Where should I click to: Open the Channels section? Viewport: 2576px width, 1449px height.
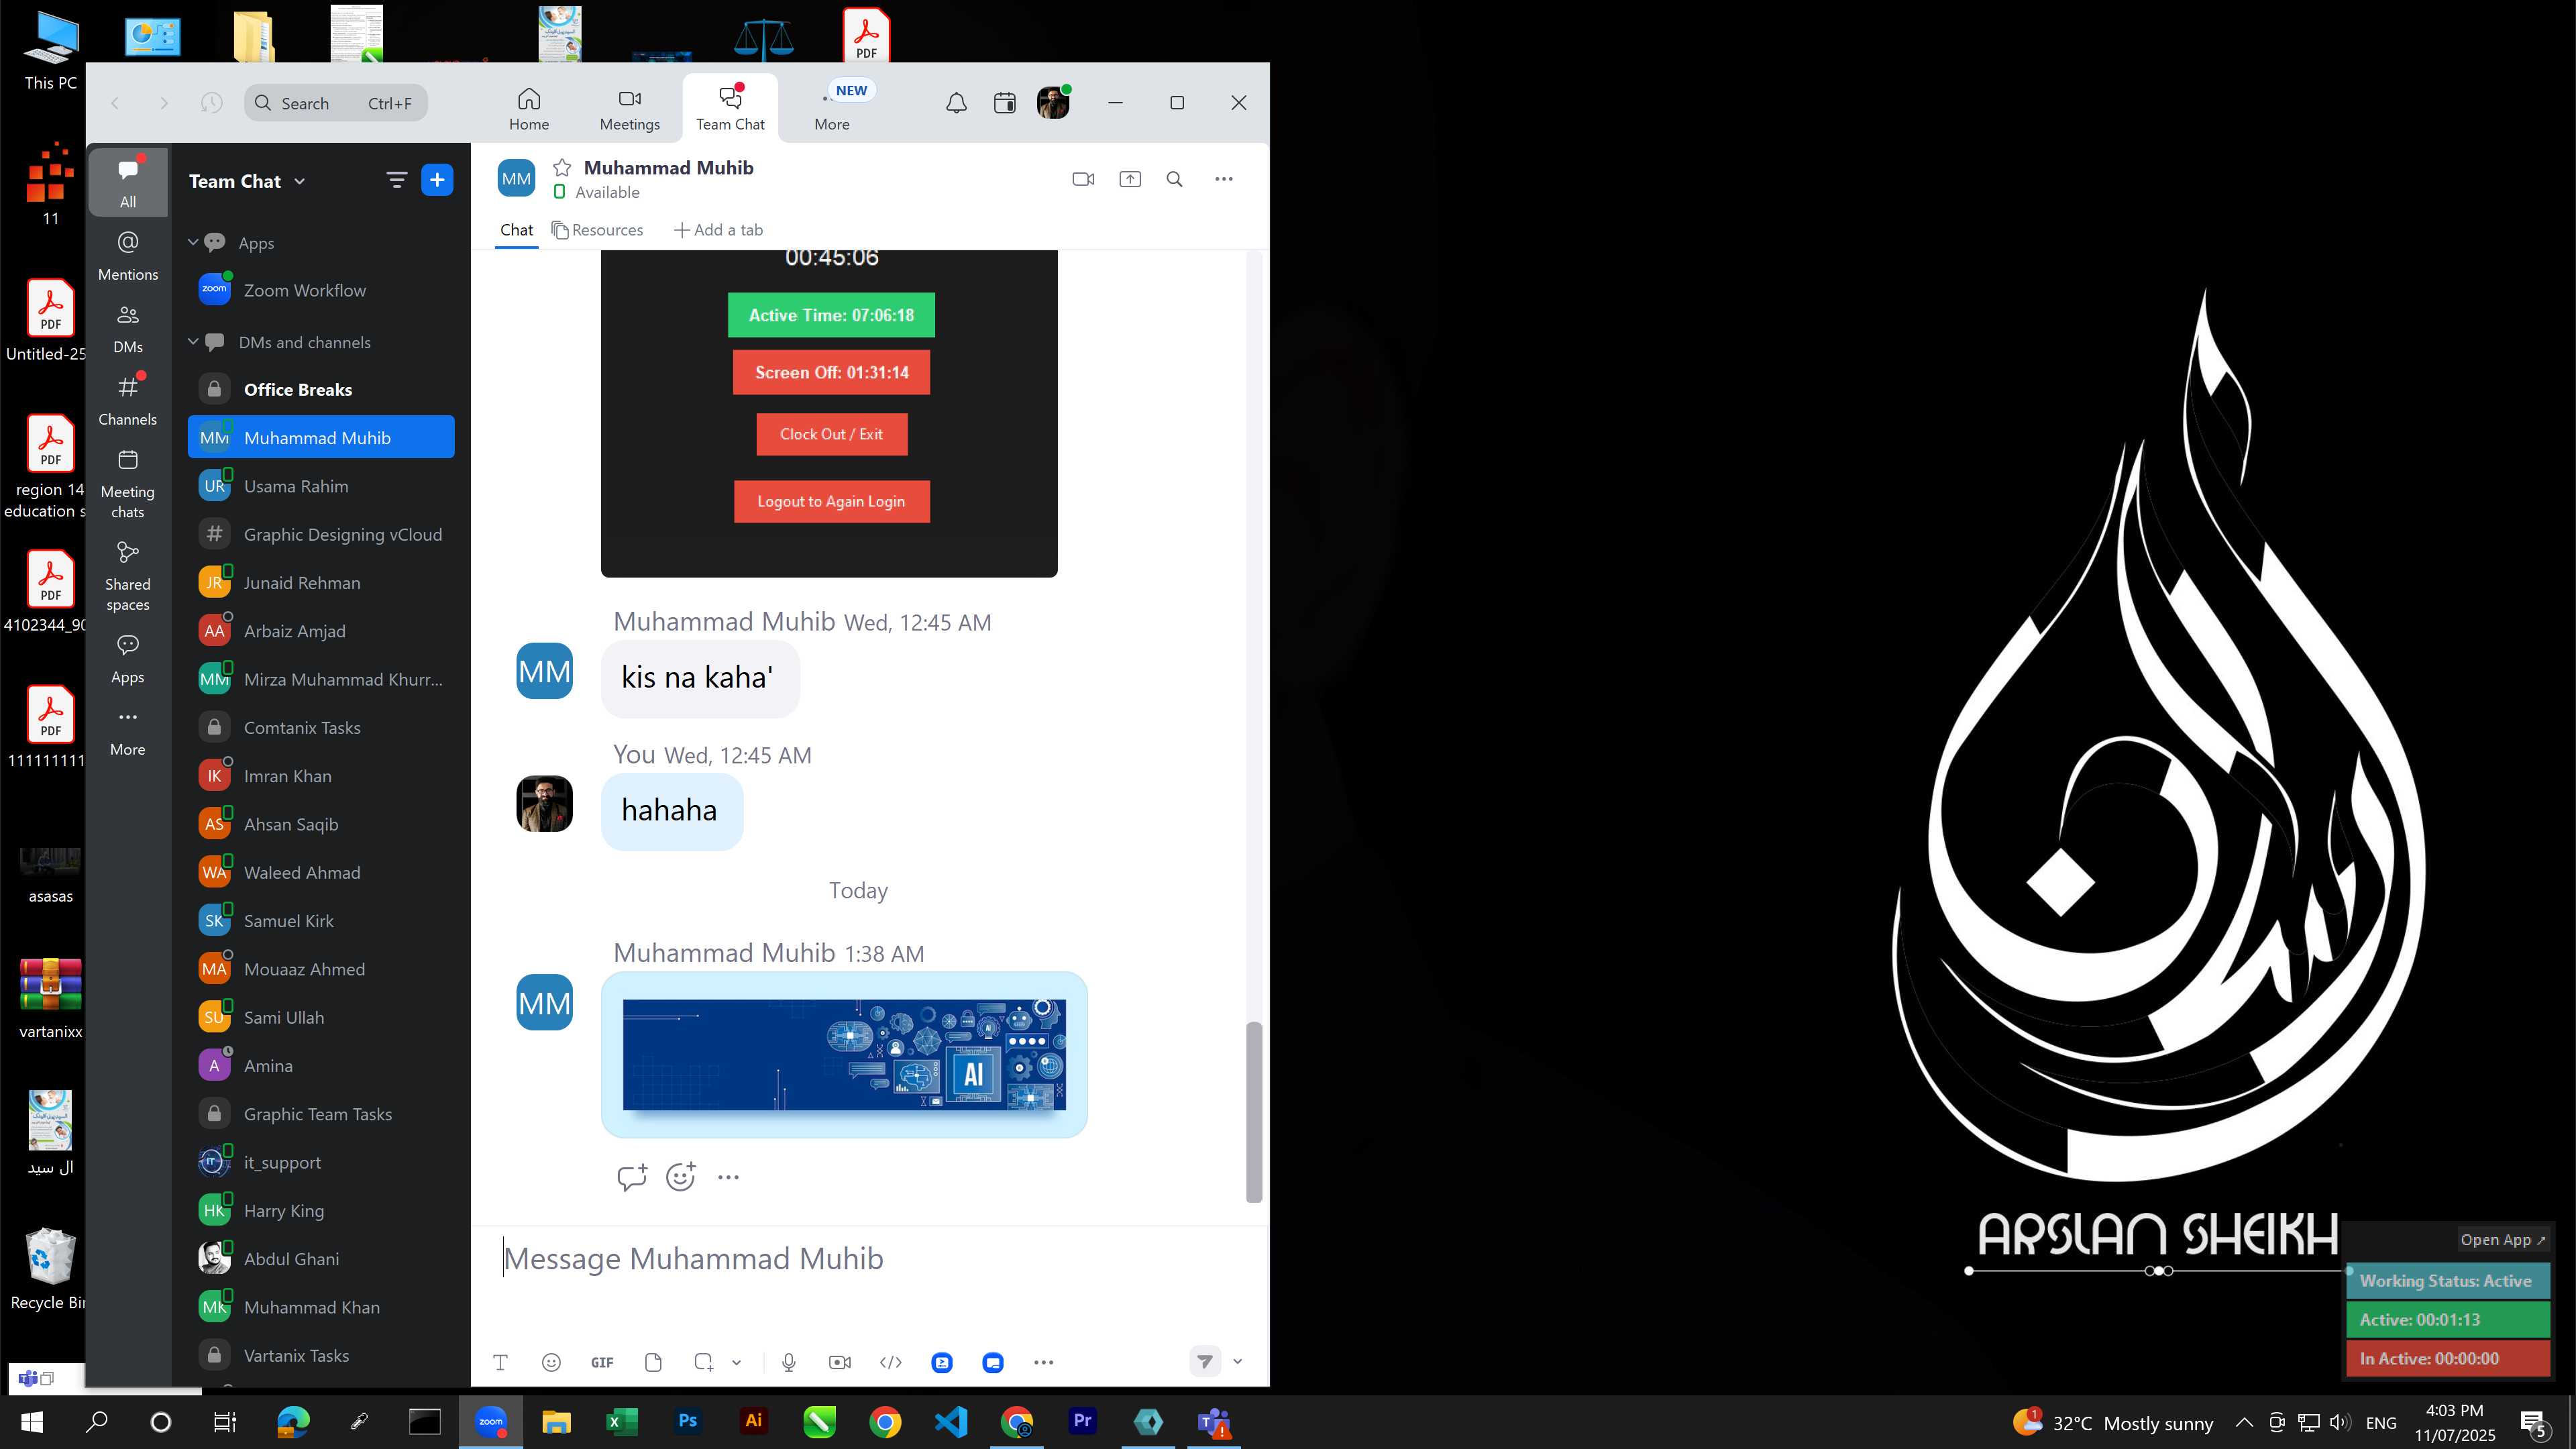[128, 401]
